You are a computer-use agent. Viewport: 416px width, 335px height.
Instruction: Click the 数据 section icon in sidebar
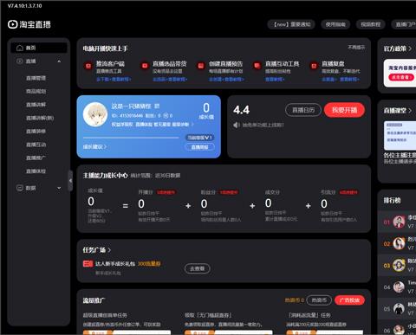[20, 188]
